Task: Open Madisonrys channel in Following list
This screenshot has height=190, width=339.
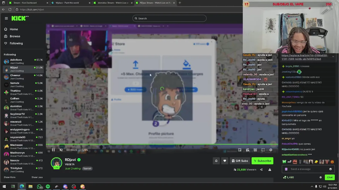Action: pyautogui.click(x=23, y=154)
